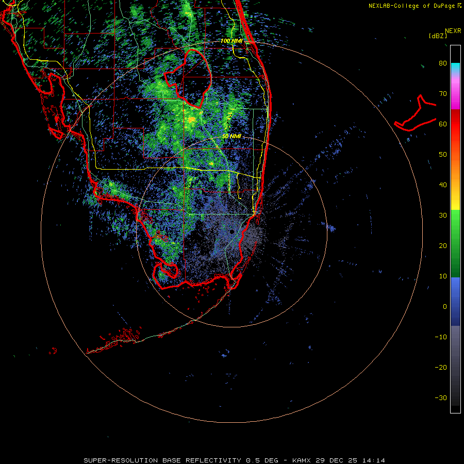Click the 20 value on the dBZ scale
Screen dimensions: 464x464
pyautogui.click(x=443, y=245)
